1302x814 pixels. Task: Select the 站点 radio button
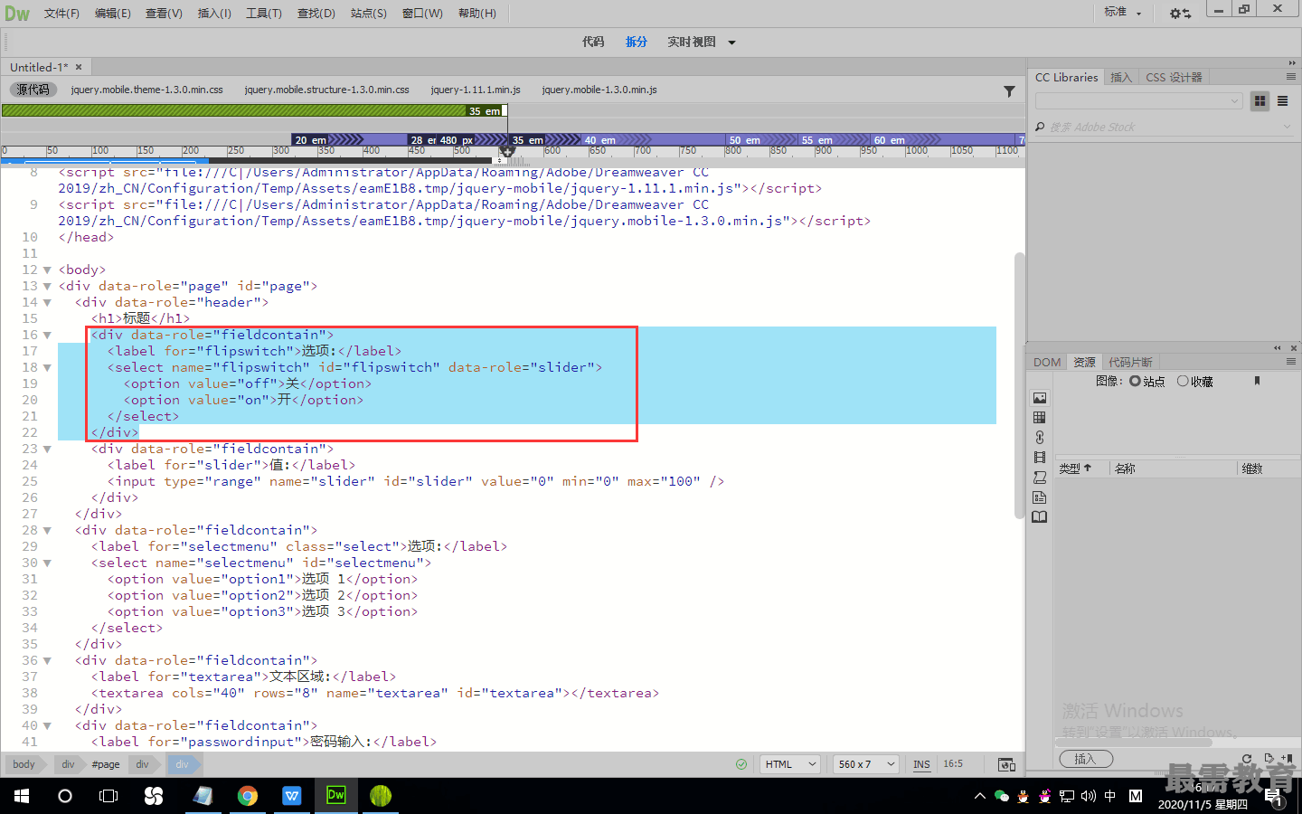(x=1135, y=381)
